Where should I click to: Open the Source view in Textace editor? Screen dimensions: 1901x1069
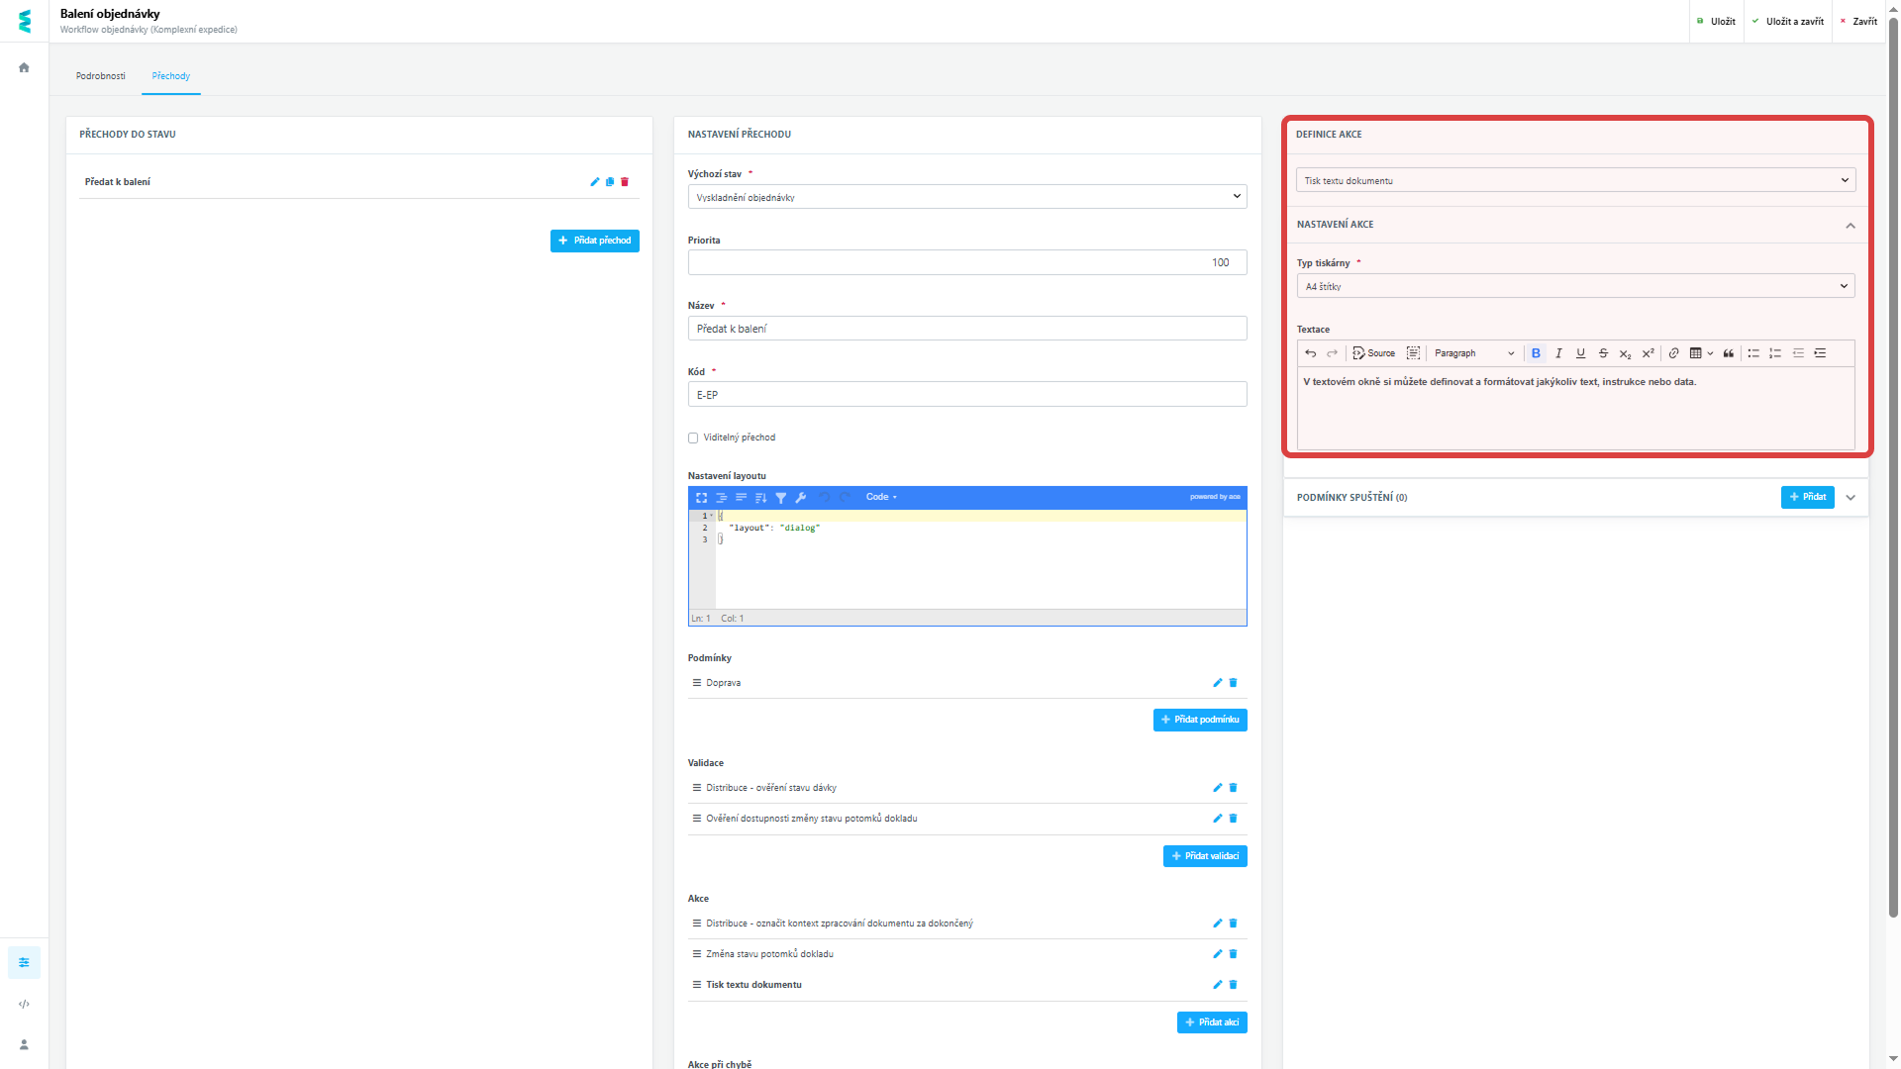[x=1376, y=353]
